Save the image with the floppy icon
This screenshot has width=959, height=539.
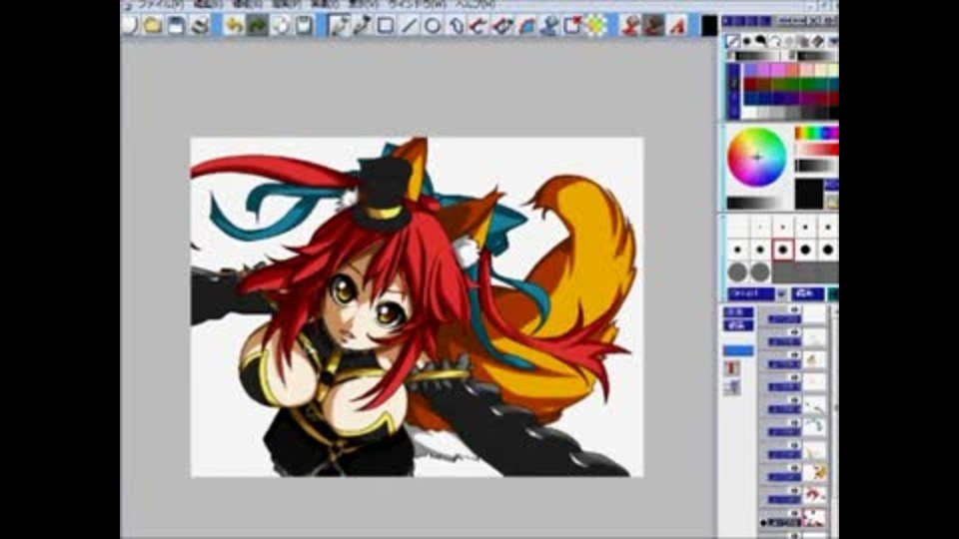point(176,25)
